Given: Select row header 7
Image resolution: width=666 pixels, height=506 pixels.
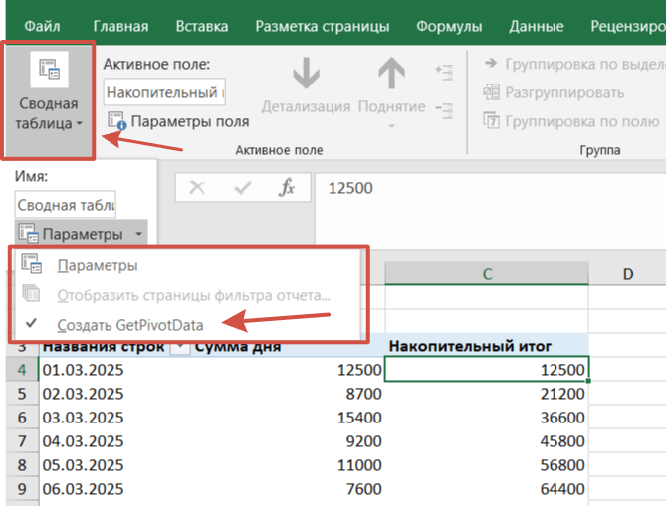Looking at the screenshot, I should [22, 441].
